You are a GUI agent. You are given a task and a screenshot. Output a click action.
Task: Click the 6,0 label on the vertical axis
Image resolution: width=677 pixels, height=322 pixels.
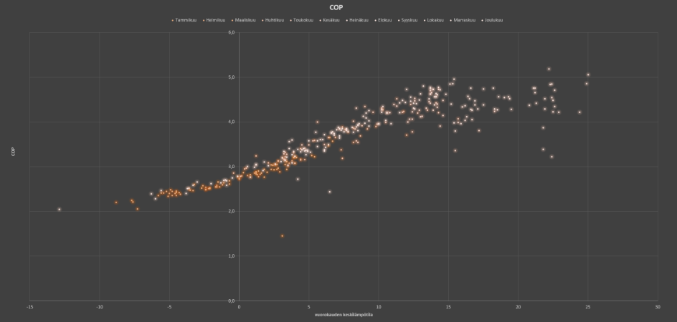click(x=232, y=32)
